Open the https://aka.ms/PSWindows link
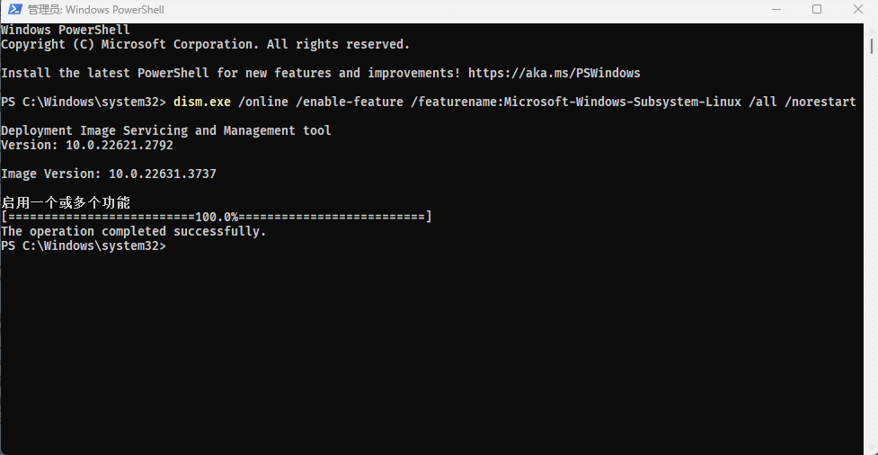This screenshot has height=455, width=878. click(x=554, y=73)
